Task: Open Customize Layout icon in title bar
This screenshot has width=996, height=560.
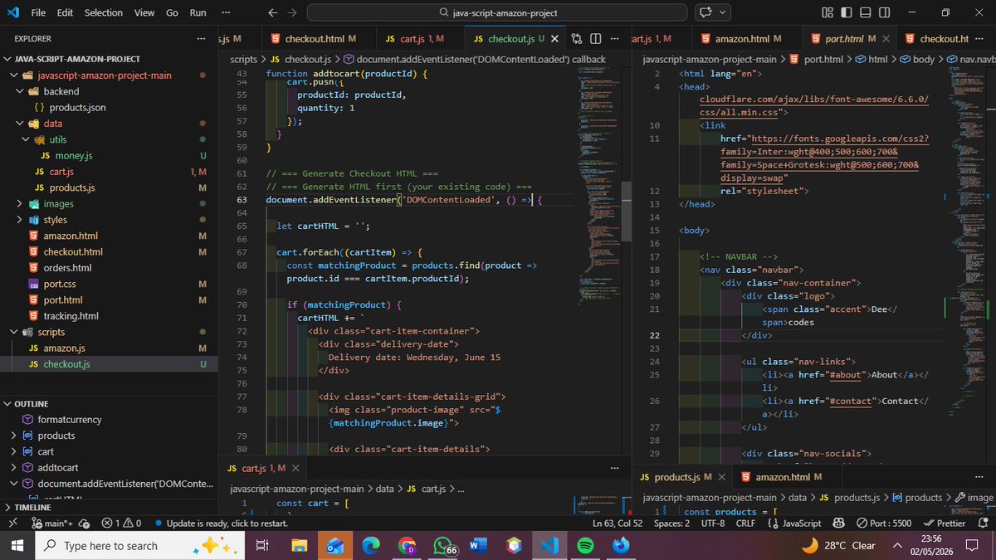Action: [x=827, y=12]
